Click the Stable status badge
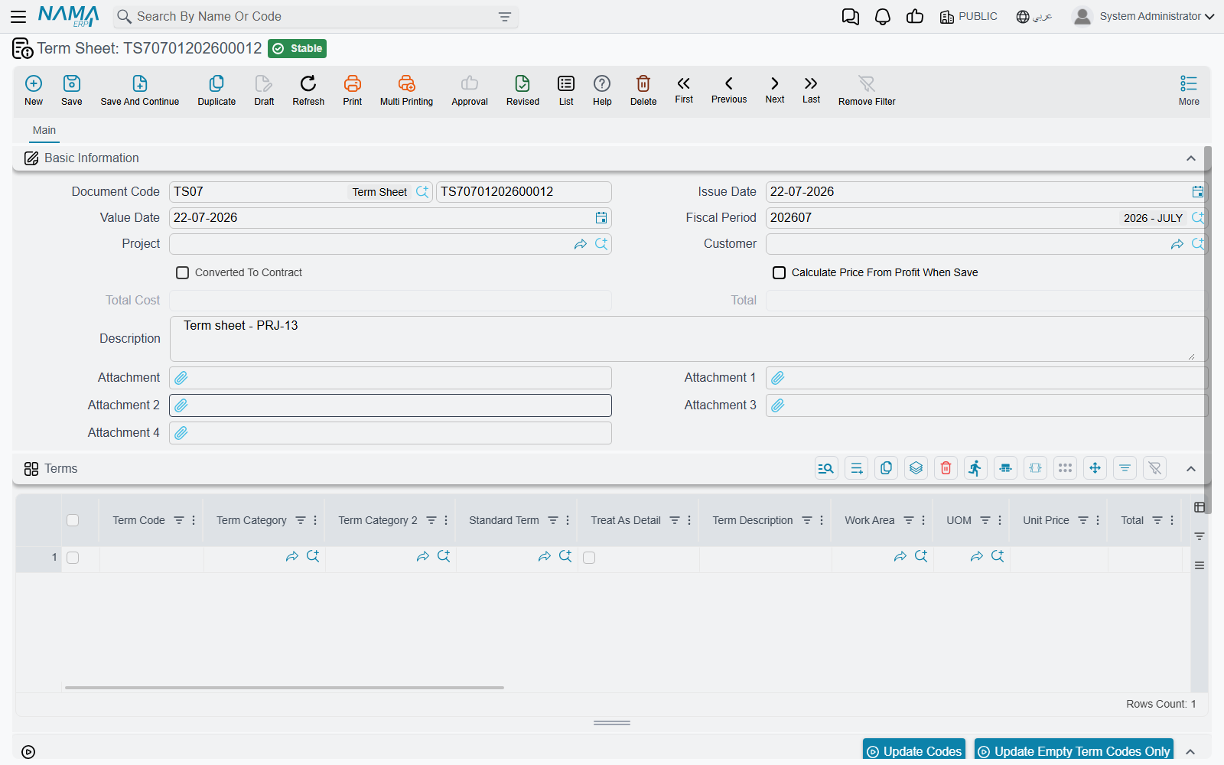The image size is (1224, 765). (298, 49)
